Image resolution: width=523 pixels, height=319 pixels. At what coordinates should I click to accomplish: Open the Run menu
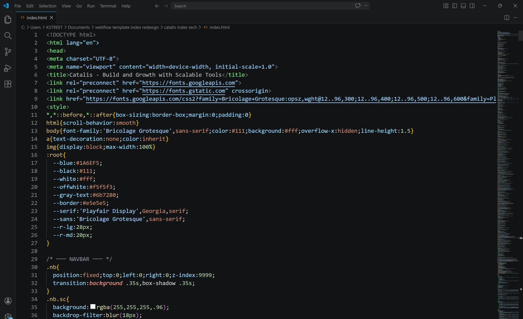click(x=91, y=6)
